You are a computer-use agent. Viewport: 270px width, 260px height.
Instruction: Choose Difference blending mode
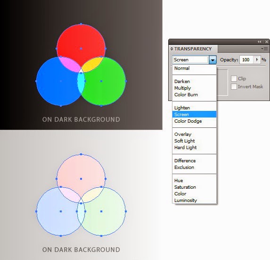tap(194, 161)
